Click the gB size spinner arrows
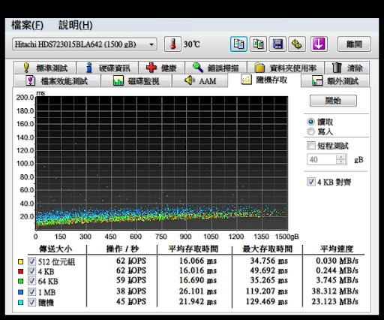Viewport: 384px width, 320px height. (x=341, y=159)
